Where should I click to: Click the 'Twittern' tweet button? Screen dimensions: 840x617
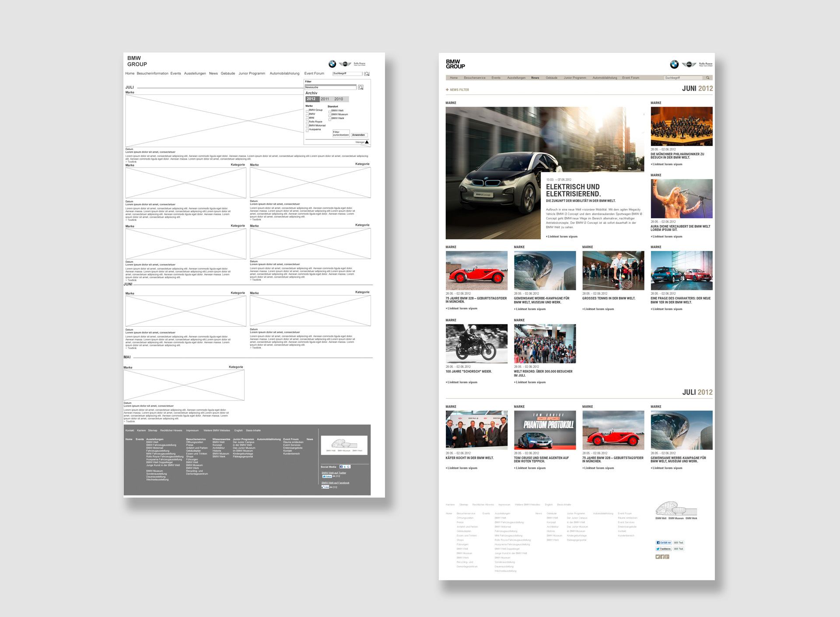[x=663, y=549]
